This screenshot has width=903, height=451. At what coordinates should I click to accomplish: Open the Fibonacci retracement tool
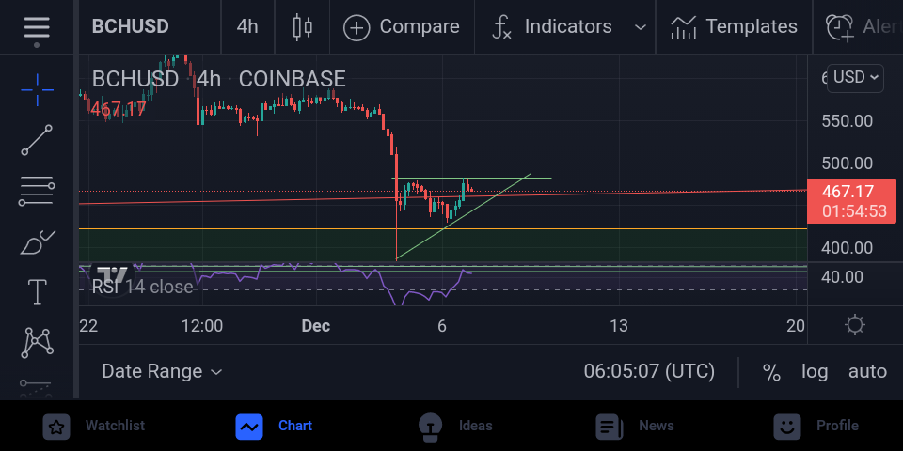tap(37, 192)
